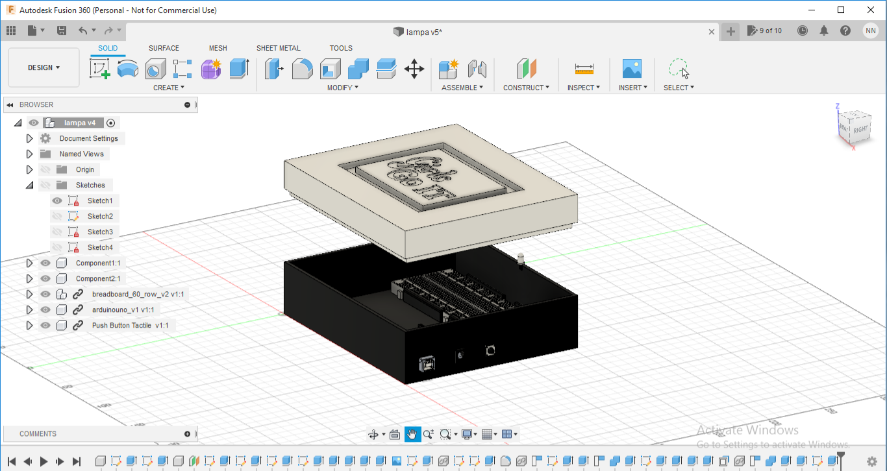
Task: Choose the Rectangular Pattern tool icon
Action: (x=182, y=68)
